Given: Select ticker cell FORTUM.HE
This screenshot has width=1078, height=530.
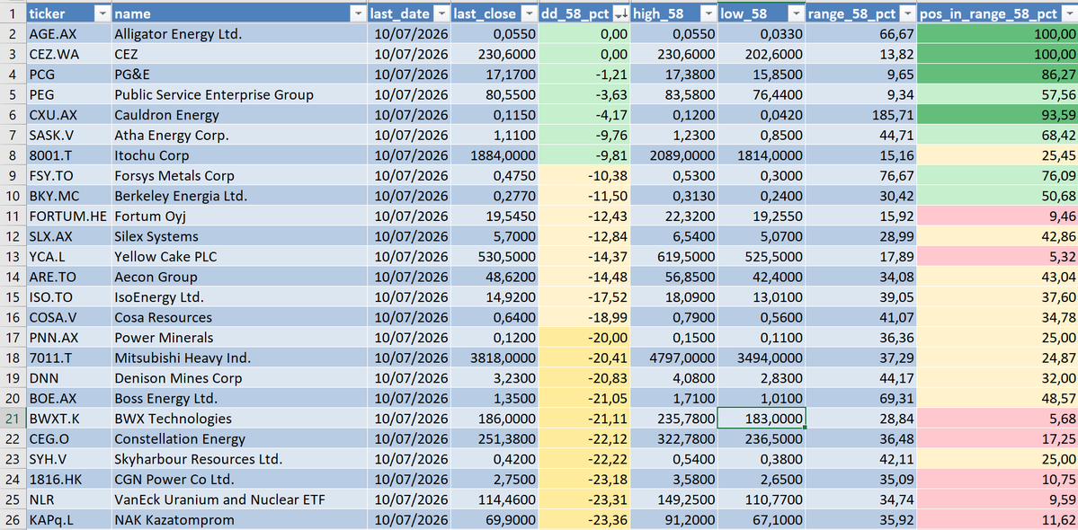Looking at the screenshot, I should tap(68, 216).
